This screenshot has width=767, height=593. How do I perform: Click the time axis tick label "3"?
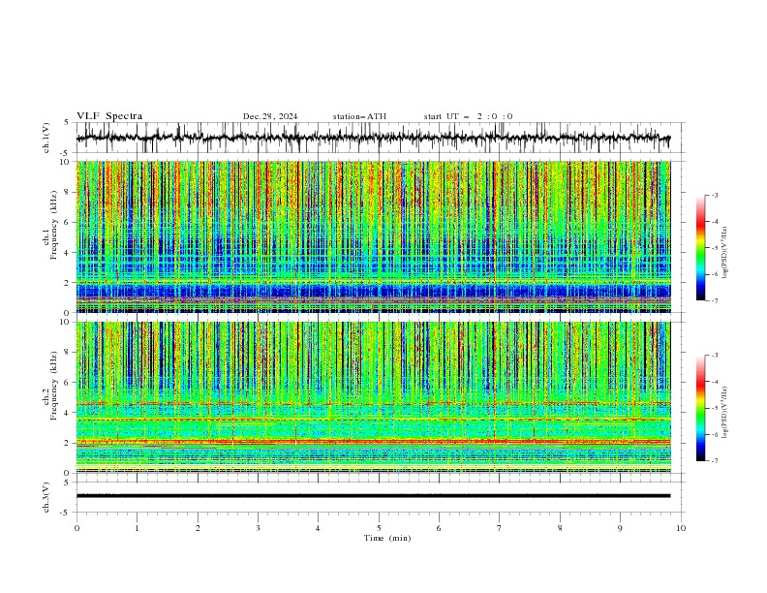click(258, 528)
